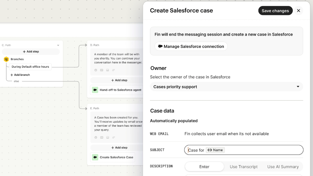313x176 pixels.
Task: Select During Default office hours branch
Action: 30,67
